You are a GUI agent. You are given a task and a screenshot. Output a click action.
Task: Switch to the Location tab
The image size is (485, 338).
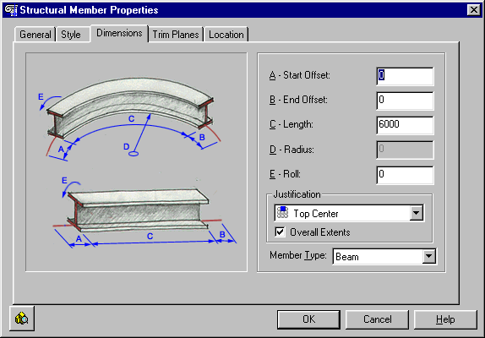coord(226,35)
